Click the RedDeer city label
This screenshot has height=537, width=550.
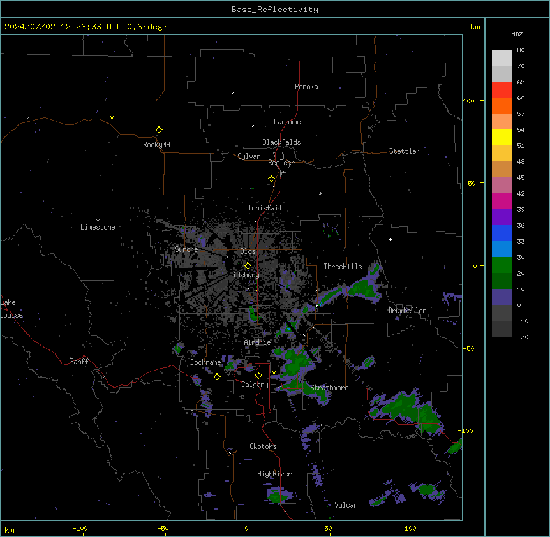(281, 163)
